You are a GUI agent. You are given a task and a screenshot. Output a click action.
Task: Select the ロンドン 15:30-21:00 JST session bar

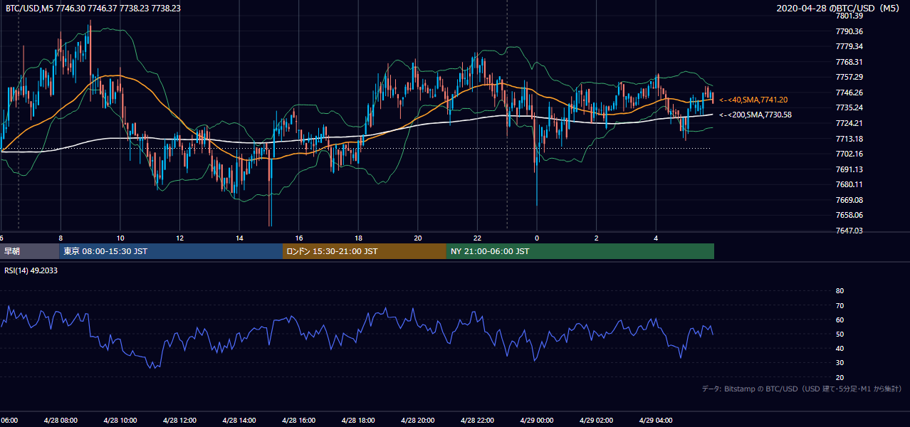tap(365, 251)
